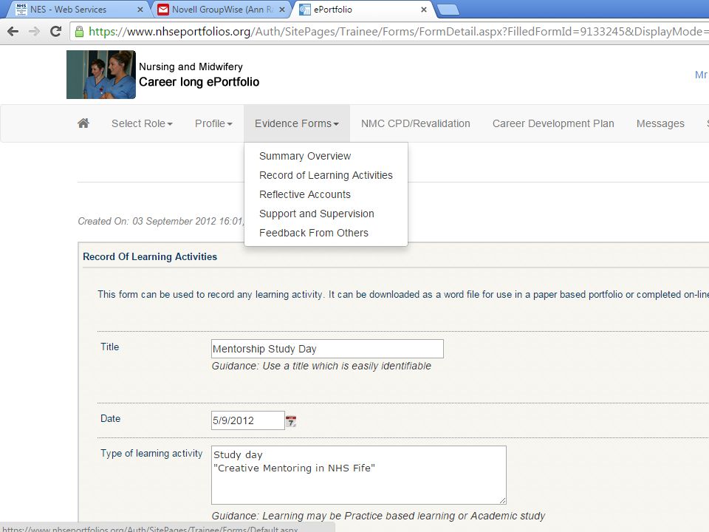
Task: Switch to Novell GroupWise tab
Action: [222, 9]
